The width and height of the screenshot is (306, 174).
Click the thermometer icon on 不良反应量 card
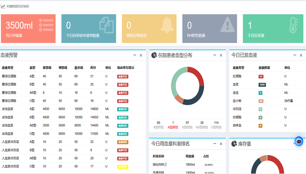[x=293, y=25]
